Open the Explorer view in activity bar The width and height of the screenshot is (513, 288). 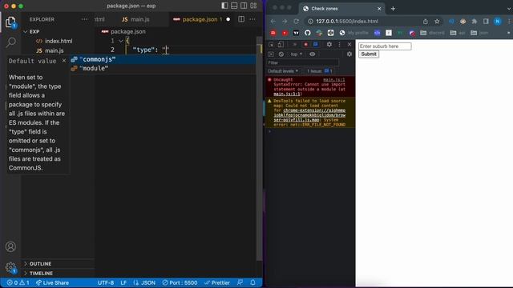[10, 22]
